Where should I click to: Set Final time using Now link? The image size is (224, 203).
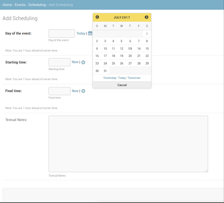coord(75,91)
